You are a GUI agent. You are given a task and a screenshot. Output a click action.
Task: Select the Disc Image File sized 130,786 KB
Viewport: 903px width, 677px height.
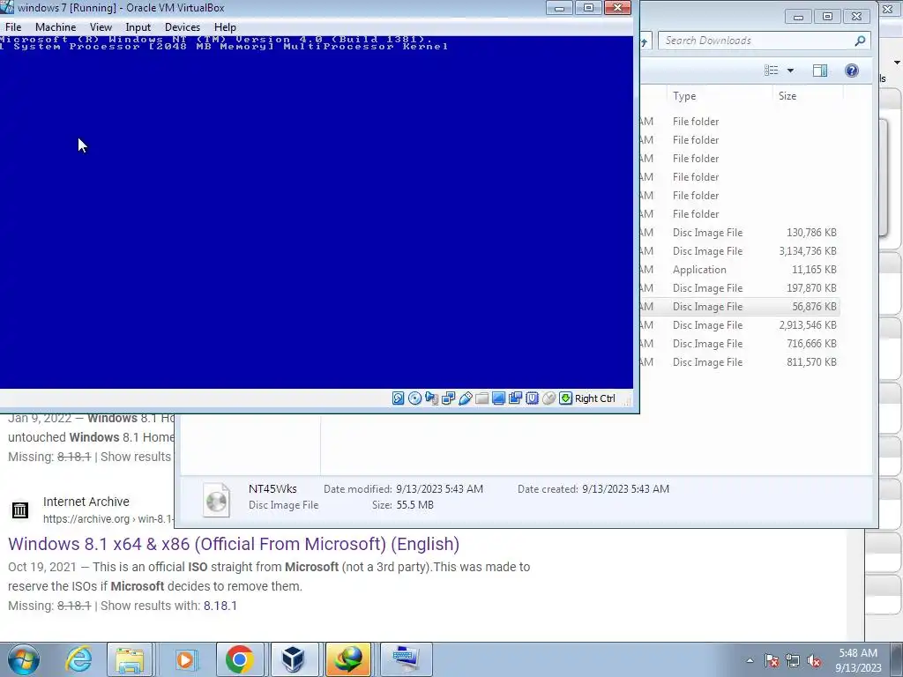(740, 233)
